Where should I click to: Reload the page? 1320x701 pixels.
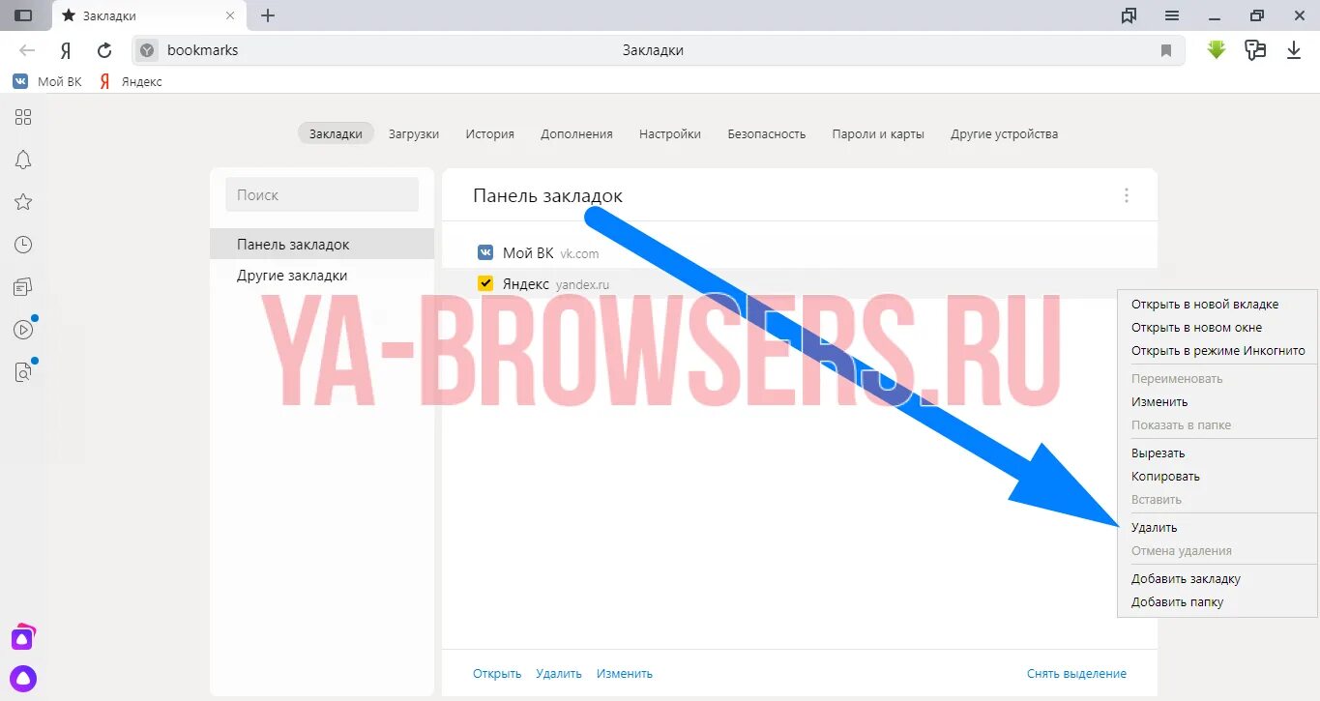click(x=104, y=50)
